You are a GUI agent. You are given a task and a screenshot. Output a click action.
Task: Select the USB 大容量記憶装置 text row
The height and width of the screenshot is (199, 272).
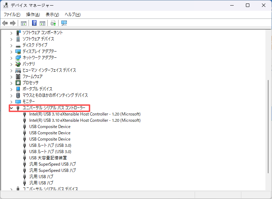coord(48,158)
